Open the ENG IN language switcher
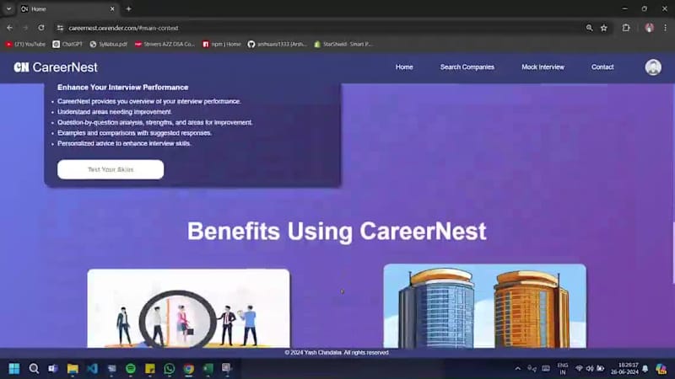This screenshot has height=379, width=675. tap(563, 369)
